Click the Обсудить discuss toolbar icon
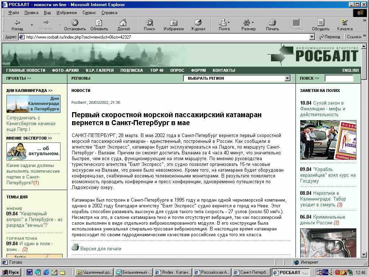The height and width of the screenshot is (277, 369). click(x=320, y=25)
